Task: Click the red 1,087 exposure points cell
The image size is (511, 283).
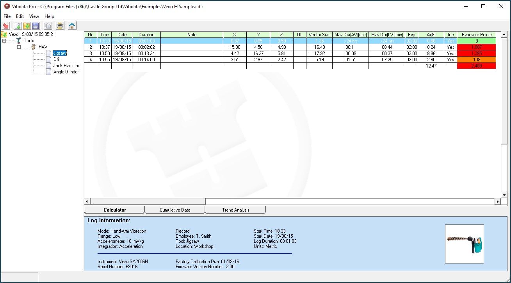Action: [476, 47]
